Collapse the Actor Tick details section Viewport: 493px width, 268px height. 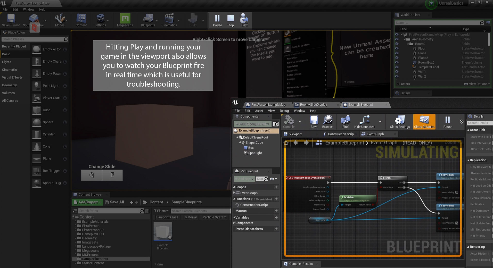(468, 130)
